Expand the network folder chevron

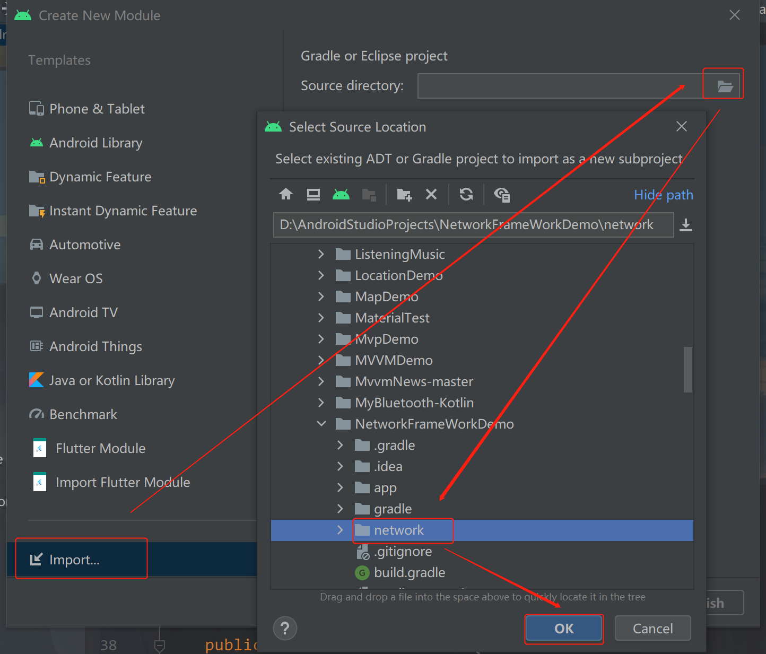[340, 530]
